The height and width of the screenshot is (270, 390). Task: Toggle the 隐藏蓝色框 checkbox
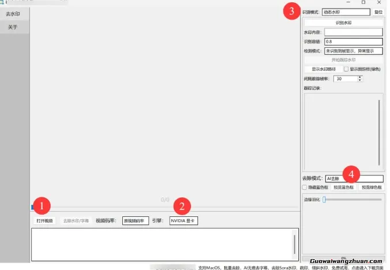pyautogui.click(x=305, y=187)
